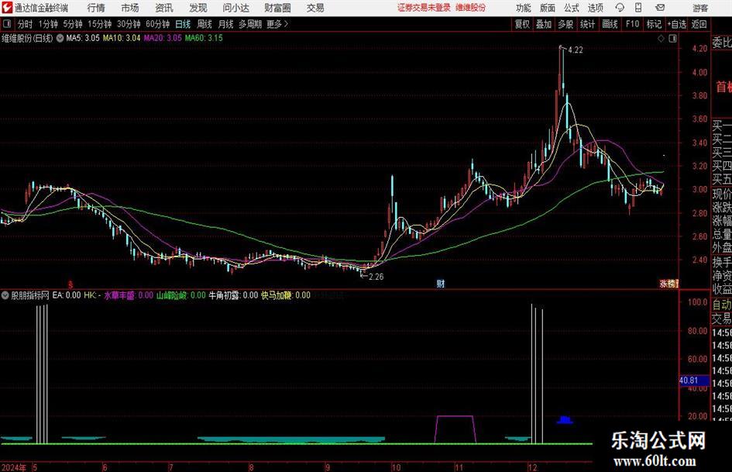Open the 发现 menu
This screenshot has height=472, width=732.
pos(198,8)
